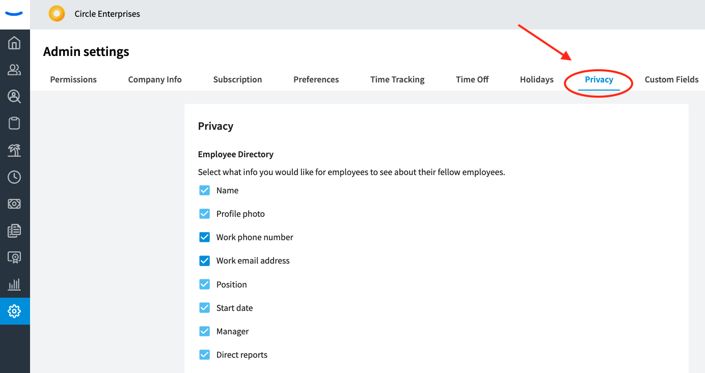This screenshot has width=705, height=373.
Task: Open the bar chart reports icon
Action: point(14,284)
